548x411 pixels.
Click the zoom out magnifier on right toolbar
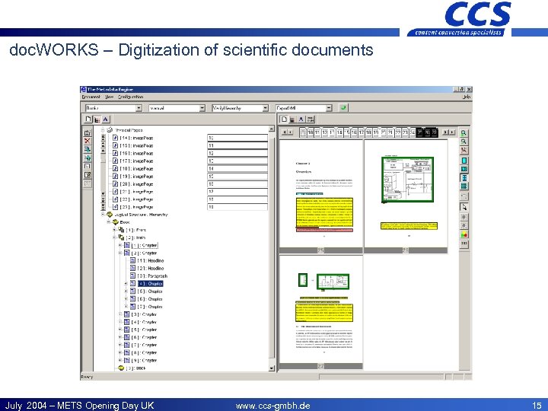tap(464, 142)
